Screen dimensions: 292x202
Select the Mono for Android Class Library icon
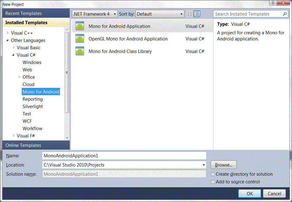click(x=79, y=51)
